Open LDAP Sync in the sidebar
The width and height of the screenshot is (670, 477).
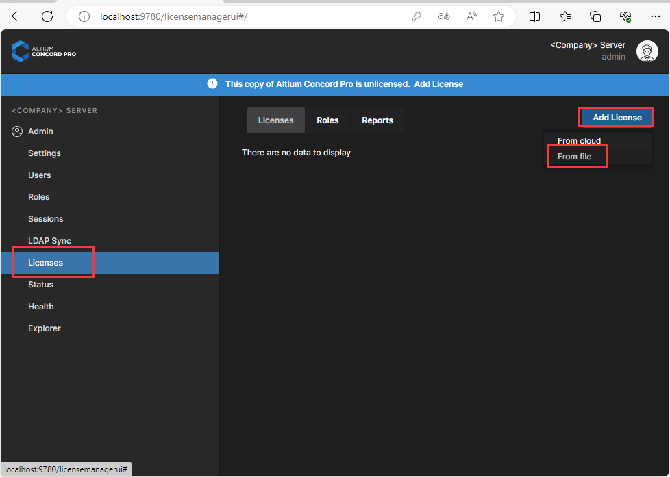(49, 240)
